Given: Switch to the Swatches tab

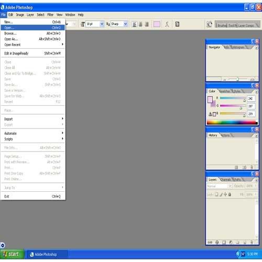Looking at the screenshot, I should coord(224,91).
